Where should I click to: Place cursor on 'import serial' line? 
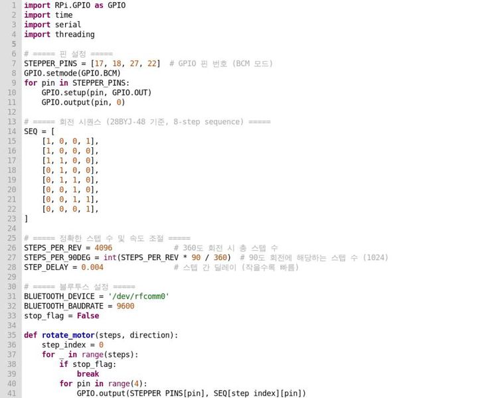pos(52,25)
